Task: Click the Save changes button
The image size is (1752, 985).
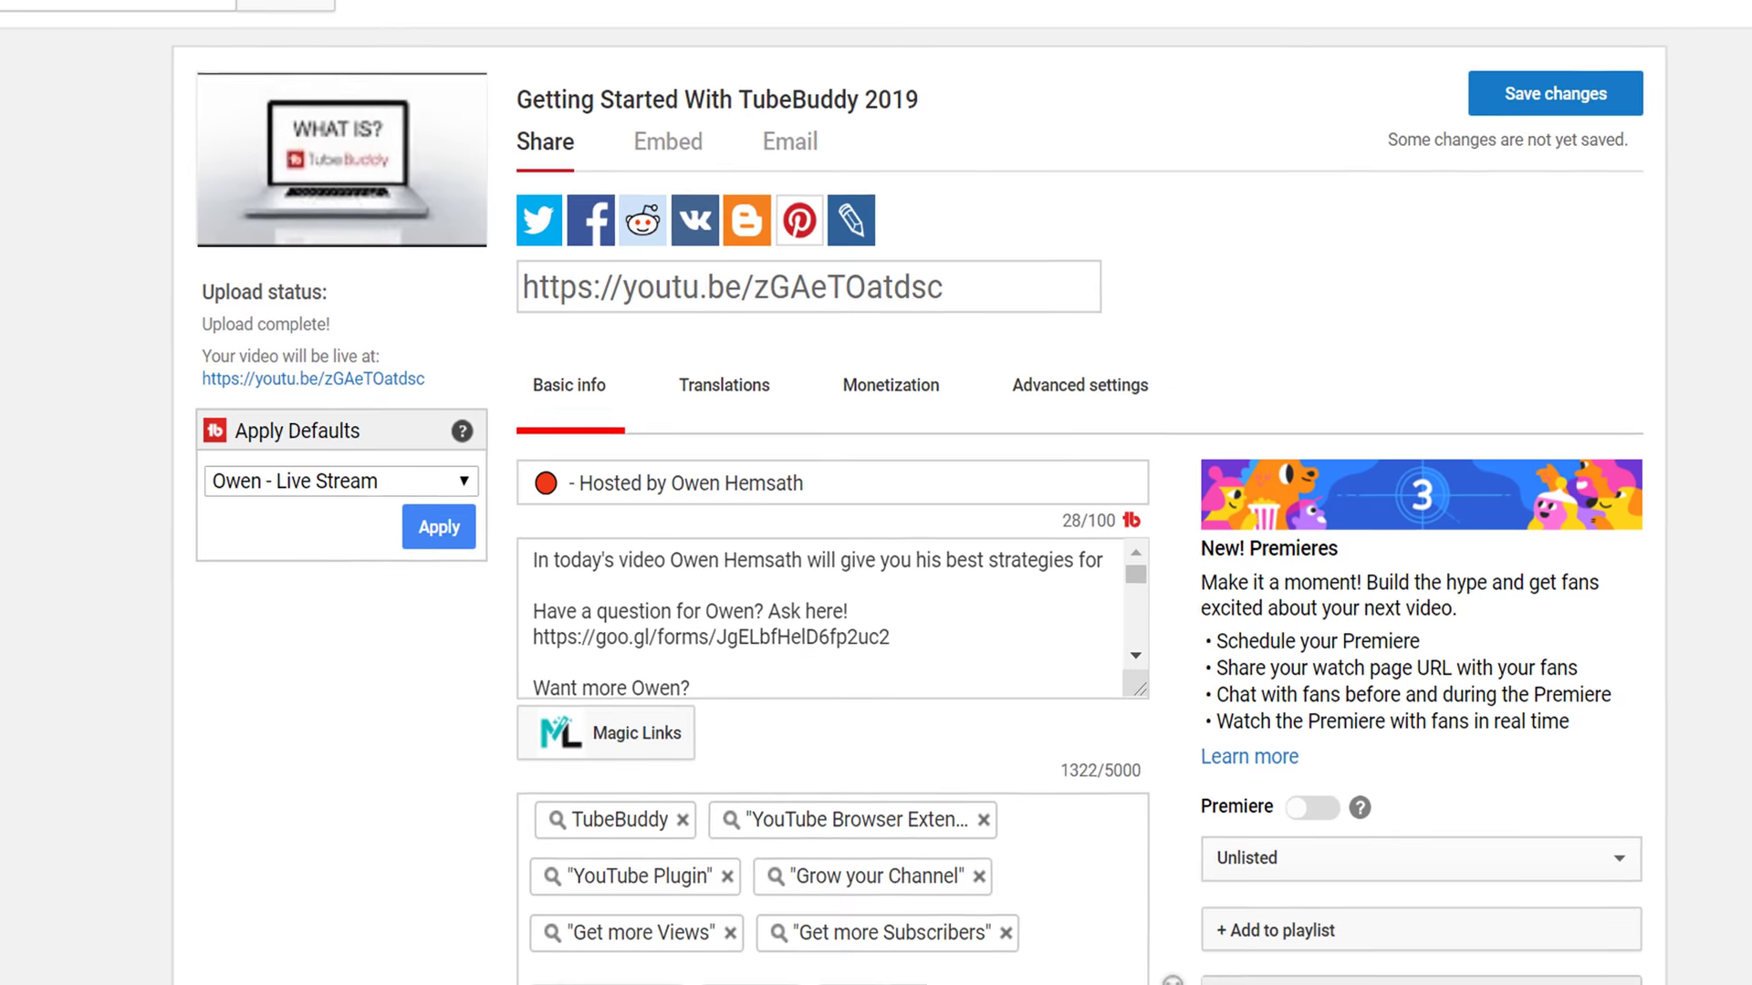Action: click(1556, 93)
